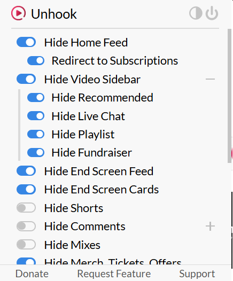This screenshot has height=281, width=233.
Task: Click the power icon to disable Unhook
Action: click(x=212, y=13)
